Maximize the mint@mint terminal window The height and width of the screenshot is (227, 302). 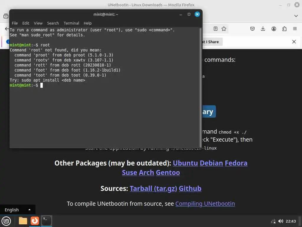tap(189, 14)
